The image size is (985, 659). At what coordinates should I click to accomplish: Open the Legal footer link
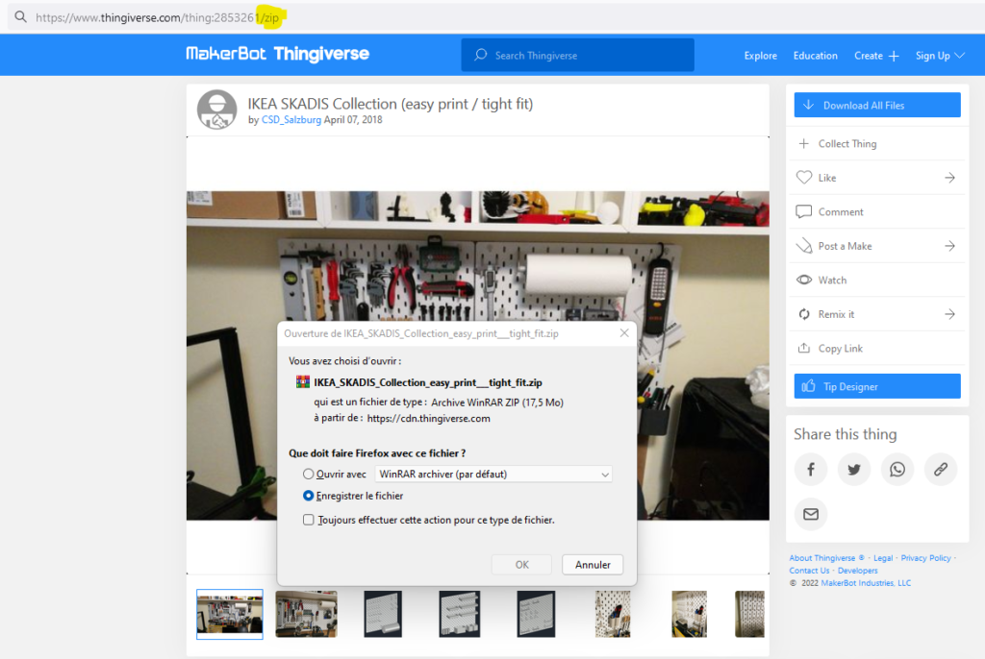pyautogui.click(x=883, y=558)
